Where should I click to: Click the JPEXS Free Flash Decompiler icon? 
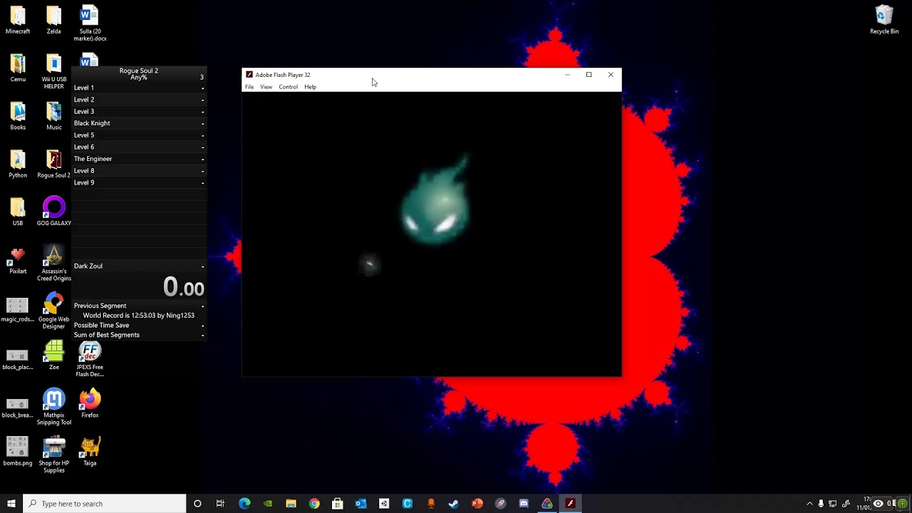click(x=90, y=359)
